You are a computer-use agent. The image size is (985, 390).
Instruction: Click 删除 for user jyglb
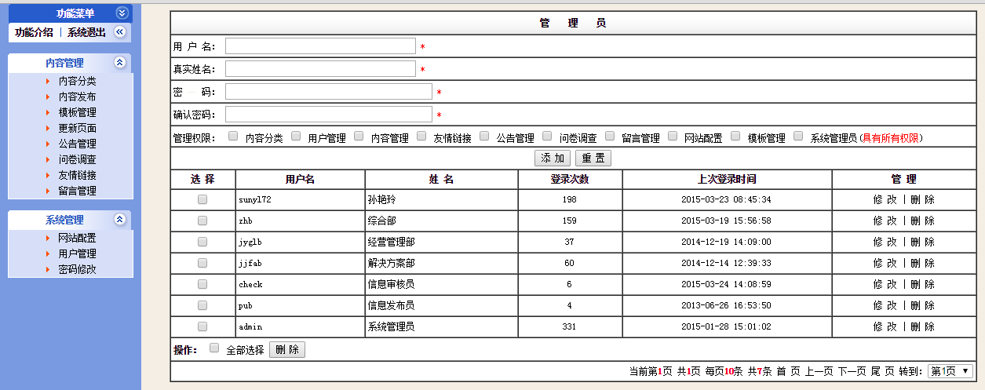tap(923, 242)
